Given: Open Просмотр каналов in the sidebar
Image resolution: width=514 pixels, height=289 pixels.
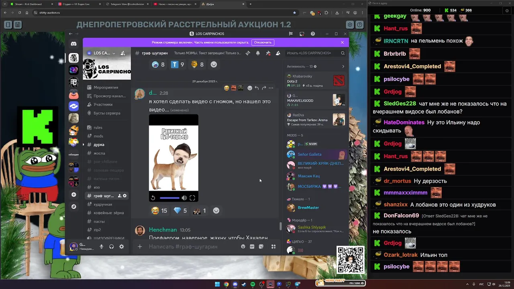Looking at the screenshot, I should coord(106,96).
